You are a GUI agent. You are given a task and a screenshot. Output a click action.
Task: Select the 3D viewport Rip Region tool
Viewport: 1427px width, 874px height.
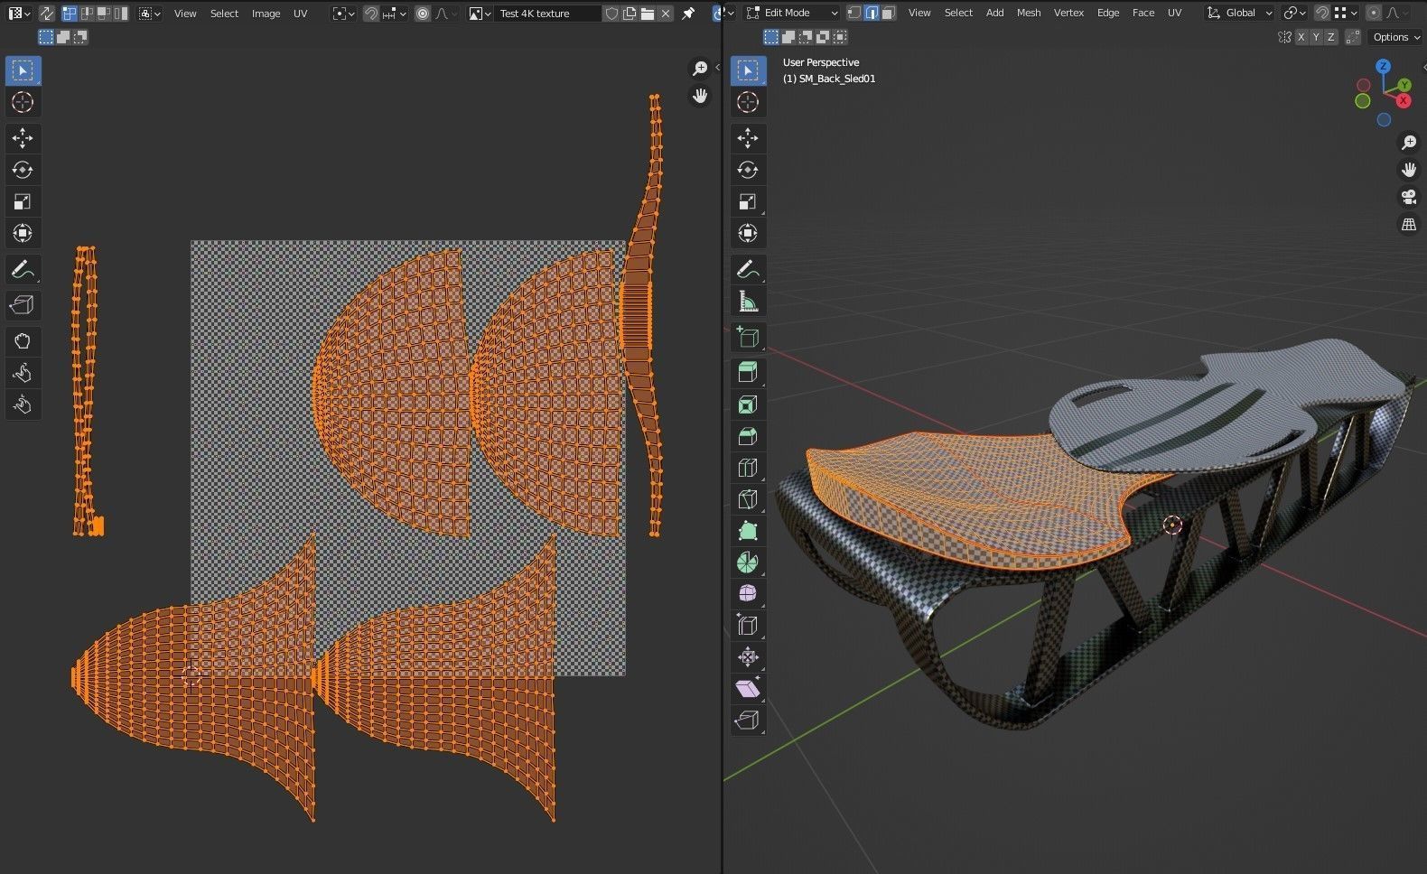pos(748,721)
